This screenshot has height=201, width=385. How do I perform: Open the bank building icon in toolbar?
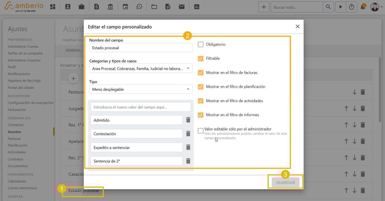(x=110, y=7)
